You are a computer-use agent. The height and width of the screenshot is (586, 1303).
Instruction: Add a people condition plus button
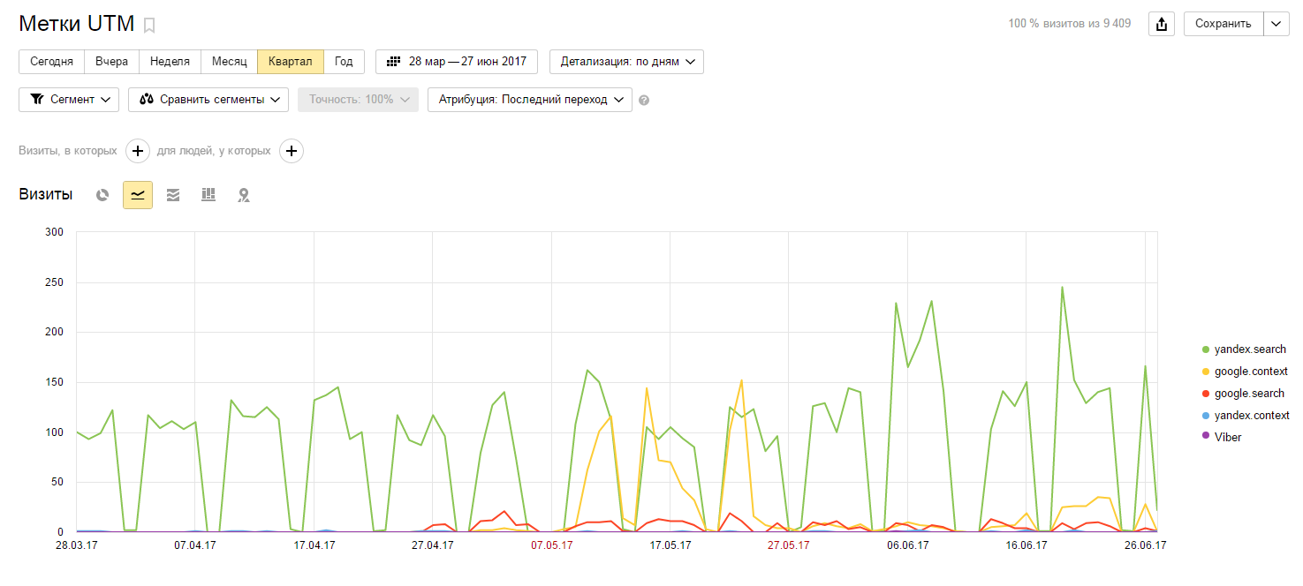[x=292, y=151]
